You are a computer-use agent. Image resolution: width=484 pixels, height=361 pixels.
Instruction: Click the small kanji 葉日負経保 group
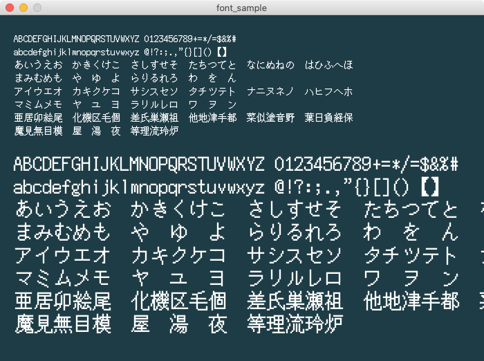click(x=328, y=117)
